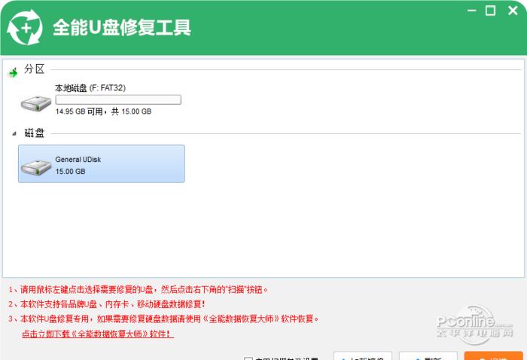Click the green recovery logo icon in title bar
The height and width of the screenshot is (360, 527).
point(25,27)
